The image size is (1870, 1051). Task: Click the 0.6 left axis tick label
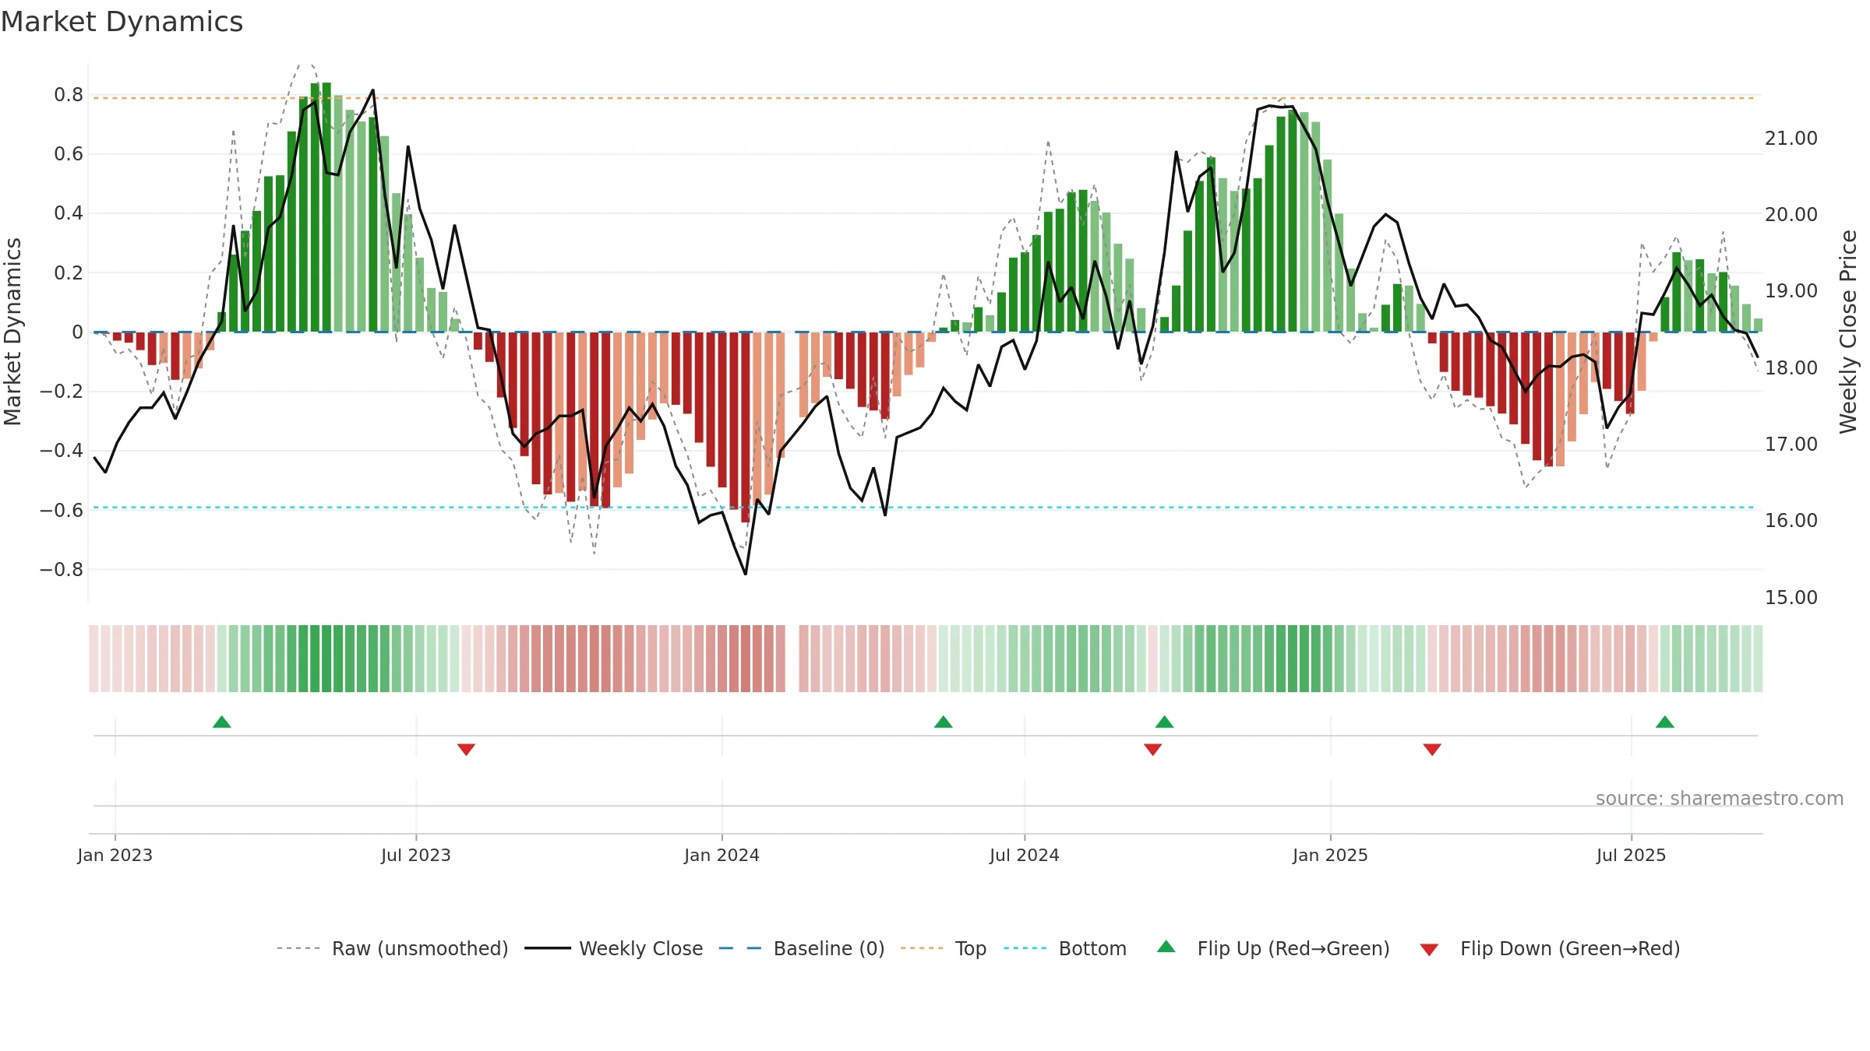[x=69, y=154]
